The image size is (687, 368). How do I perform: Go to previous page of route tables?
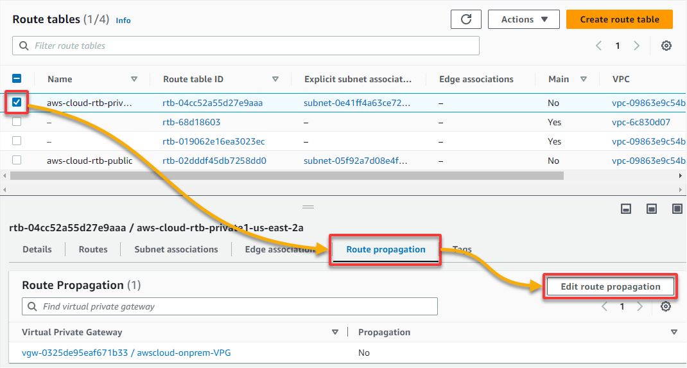coord(598,46)
